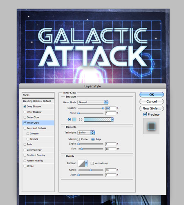Select the Center source radio button

point(78,139)
